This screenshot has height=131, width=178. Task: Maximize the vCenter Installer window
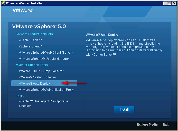(x=169, y=3)
